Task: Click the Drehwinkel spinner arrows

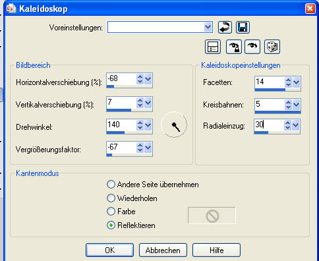Action: (140, 125)
